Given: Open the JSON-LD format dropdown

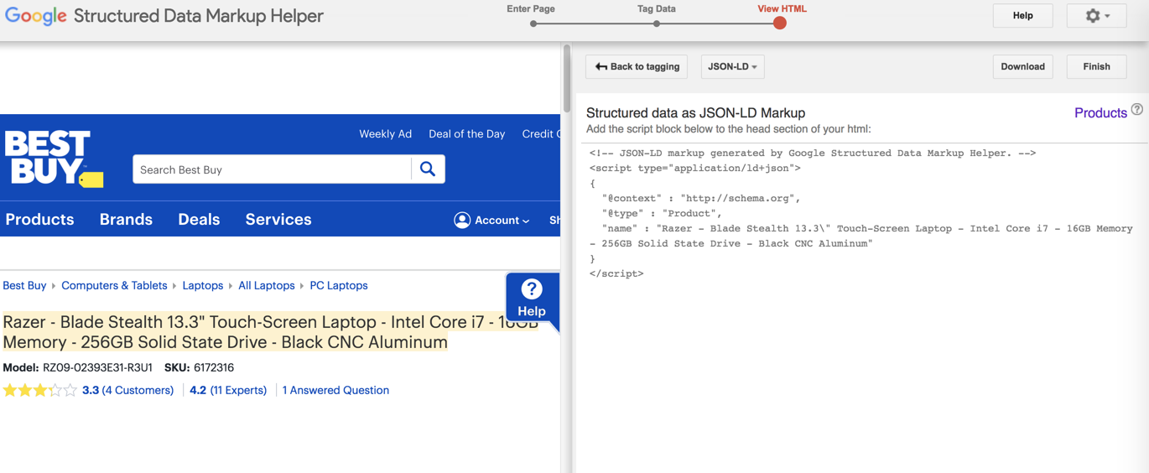Looking at the screenshot, I should pos(732,67).
